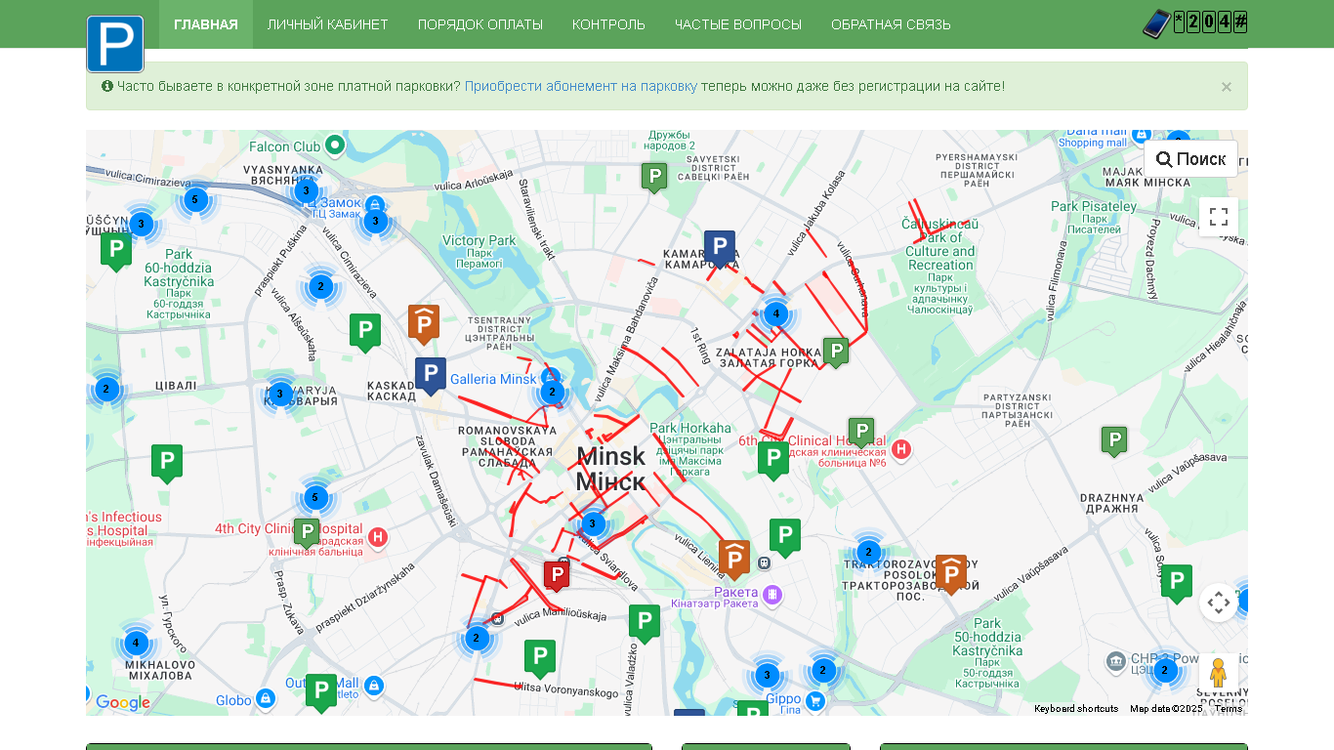The image size is (1334, 750).
Task: Click green parking marker in Savyetski district
Action: 654,177
